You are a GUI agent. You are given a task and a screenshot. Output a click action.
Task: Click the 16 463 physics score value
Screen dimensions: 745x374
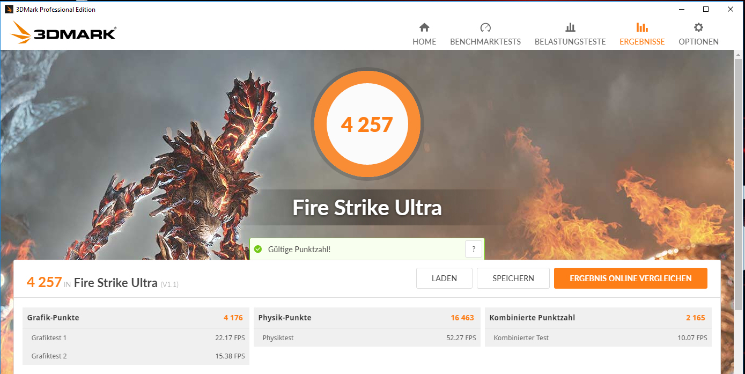click(462, 318)
